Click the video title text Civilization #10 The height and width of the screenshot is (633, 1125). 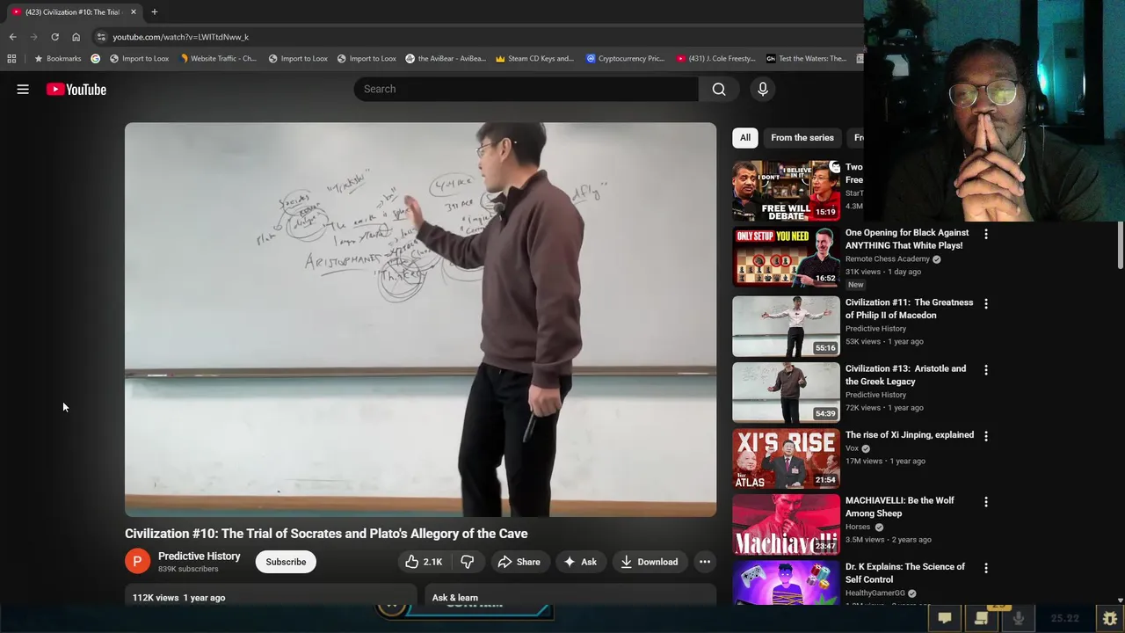[x=326, y=534]
